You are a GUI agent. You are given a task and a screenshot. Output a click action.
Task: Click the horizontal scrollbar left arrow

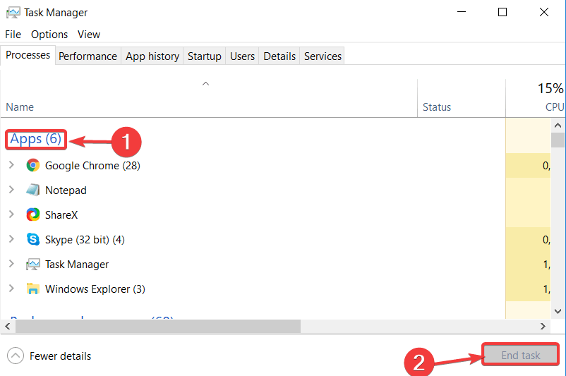click(8, 326)
